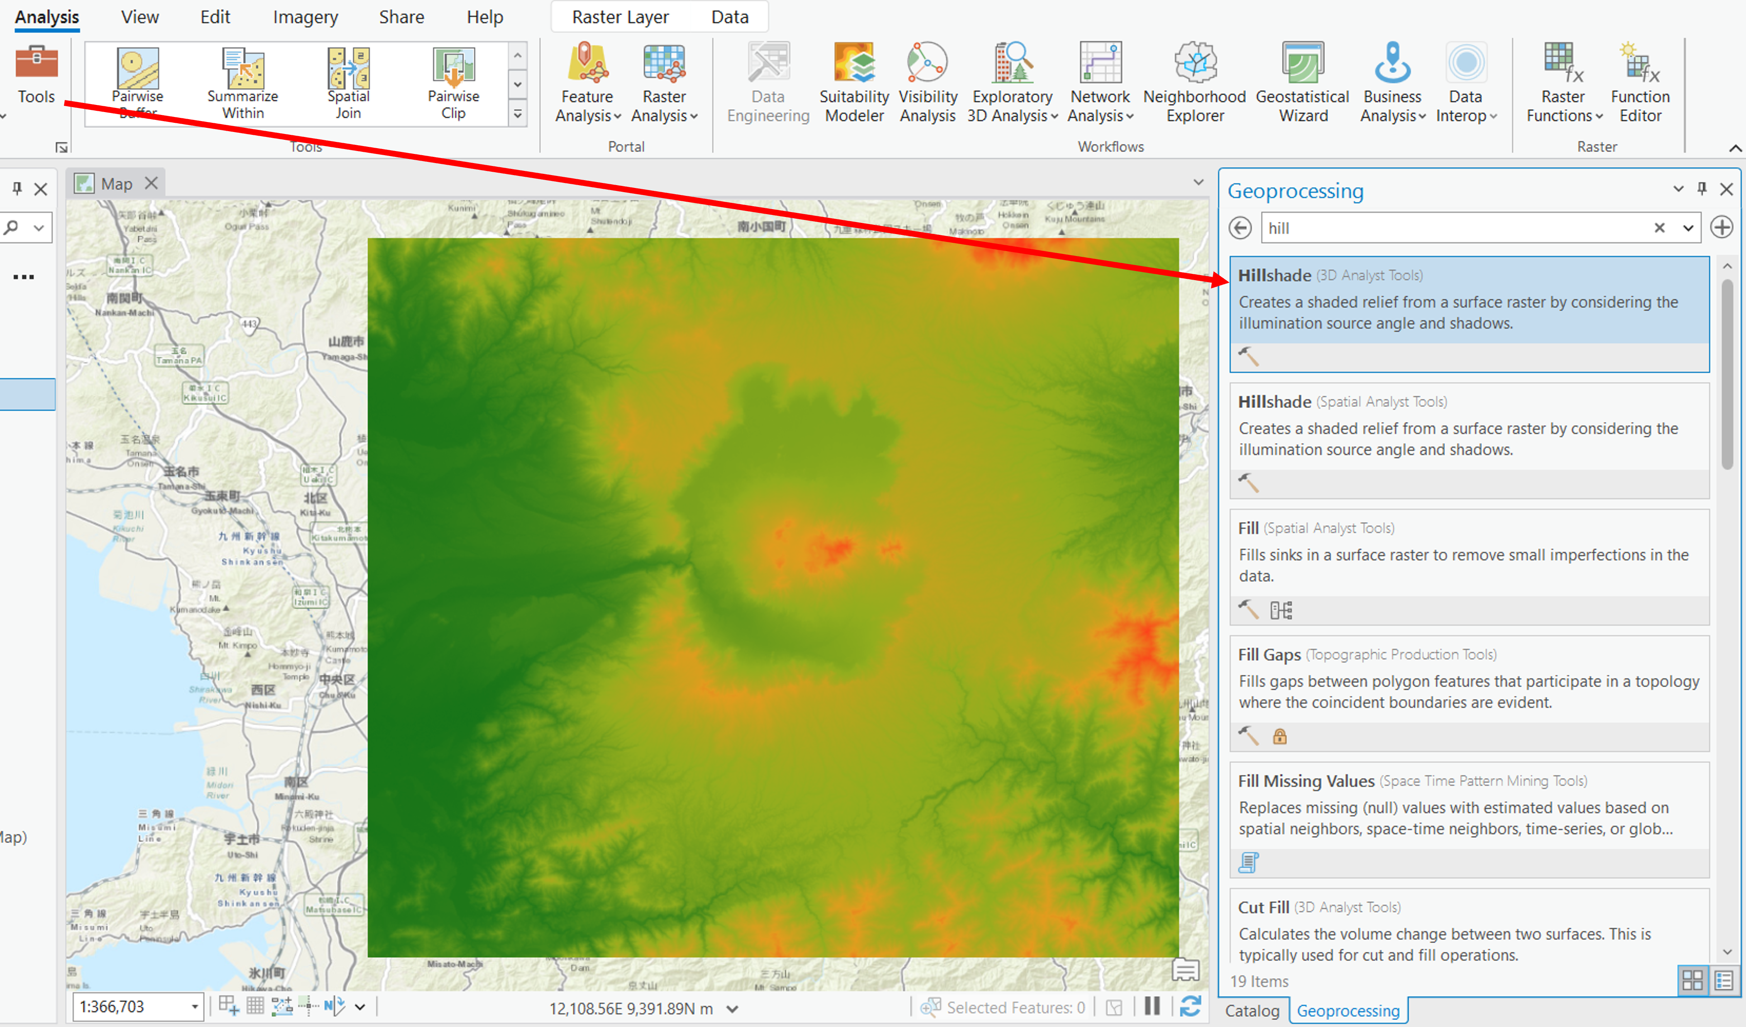The width and height of the screenshot is (1746, 1027).
Task: Open the Tools toolbox icon
Action: [36, 74]
